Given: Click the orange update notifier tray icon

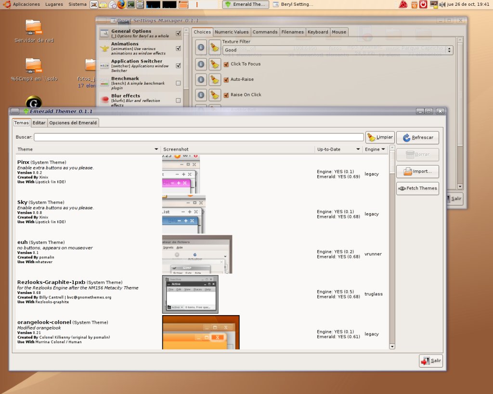Looking at the screenshot, I should (415, 4).
